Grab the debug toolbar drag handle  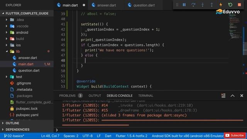tap(177, 5)
